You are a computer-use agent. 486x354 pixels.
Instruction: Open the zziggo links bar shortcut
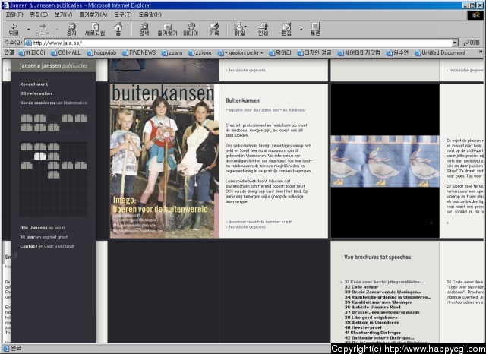tap(200, 52)
